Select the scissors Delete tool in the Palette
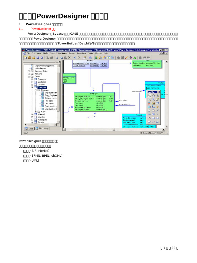The height and width of the screenshot is (263, 197). coord(149,103)
